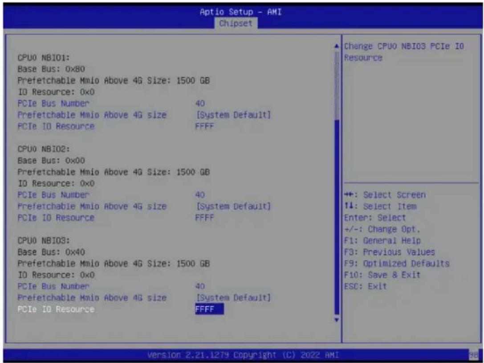The width and height of the screenshot is (484, 363).
Task: Click the highlighted PCIe IO Resource label
Action: [x=56, y=309]
